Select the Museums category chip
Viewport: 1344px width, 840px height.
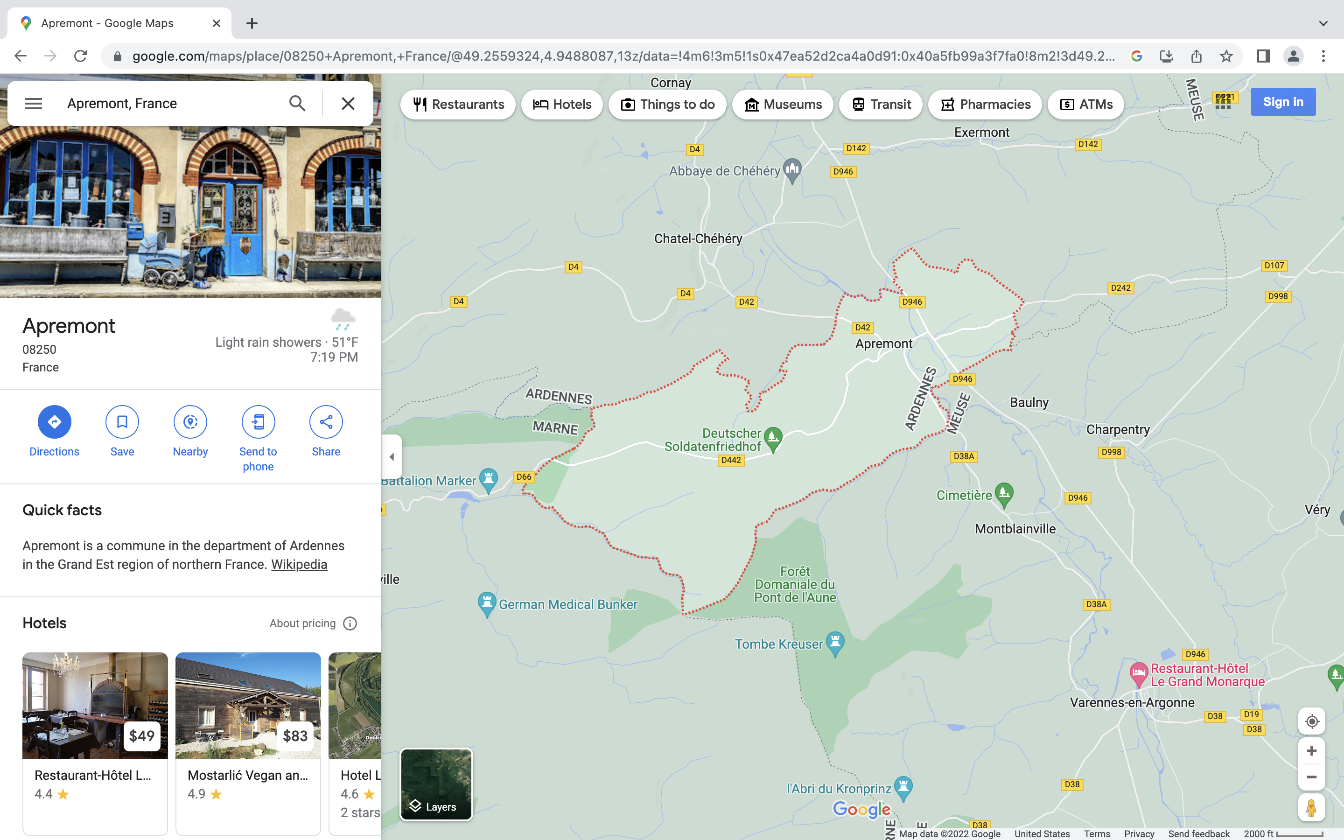tap(783, 105)
